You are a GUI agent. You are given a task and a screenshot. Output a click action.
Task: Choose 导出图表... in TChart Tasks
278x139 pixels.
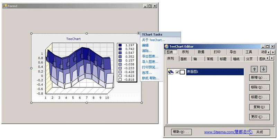(x=150, y=56)
